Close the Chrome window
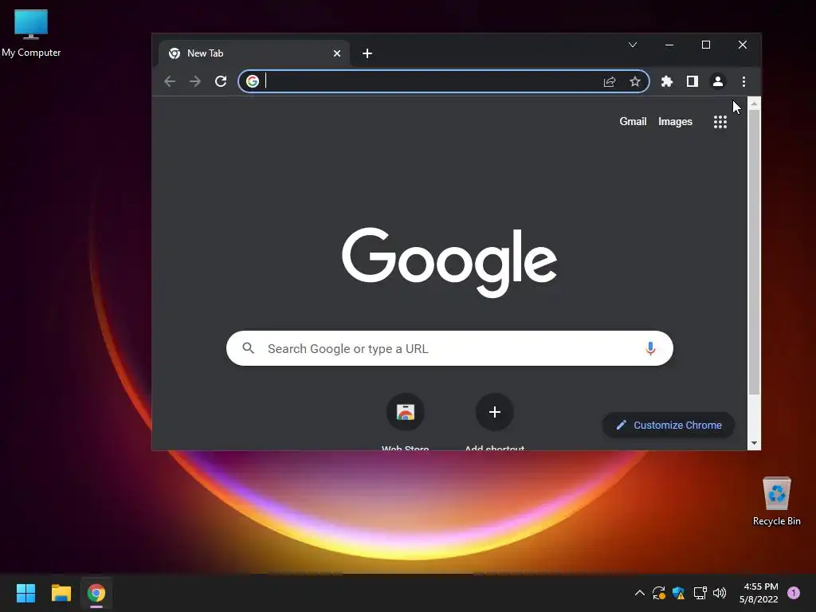The height and width of the screenshot is (612, 816). click(x=743, y=45)
